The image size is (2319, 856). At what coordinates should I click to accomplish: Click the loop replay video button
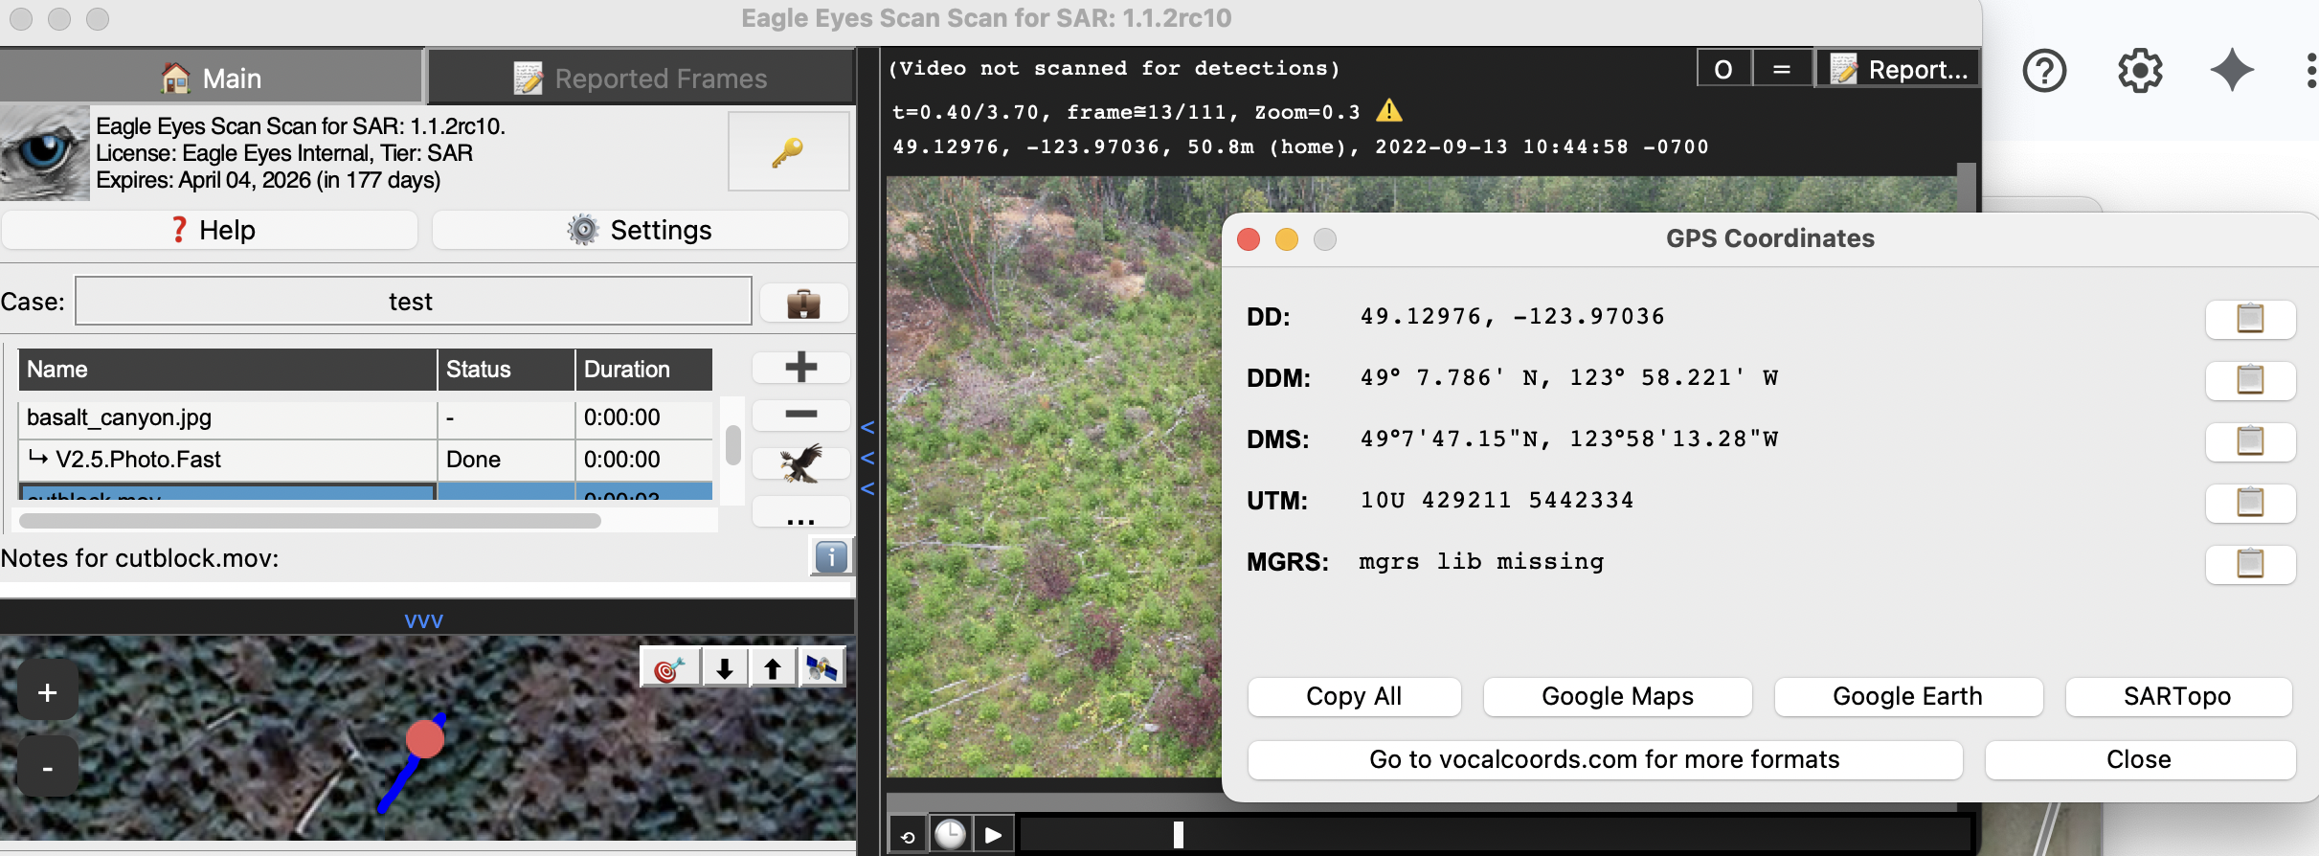[908, 836]
